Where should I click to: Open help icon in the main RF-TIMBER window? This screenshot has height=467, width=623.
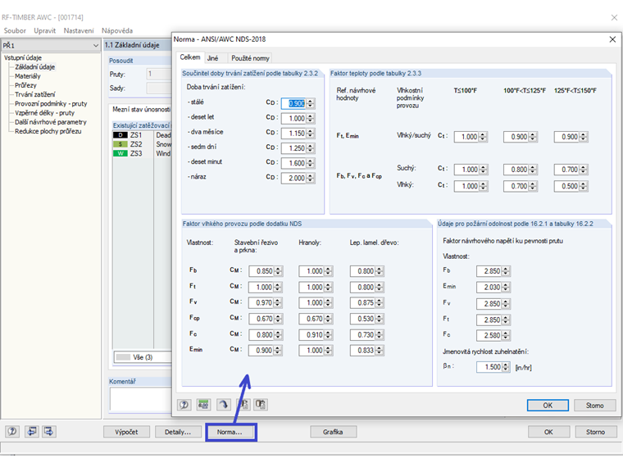pos(12,431)
